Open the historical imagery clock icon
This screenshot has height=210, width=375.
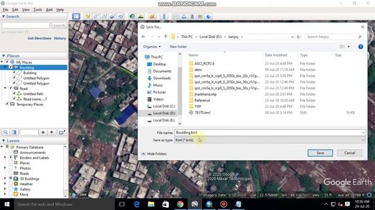132,16
